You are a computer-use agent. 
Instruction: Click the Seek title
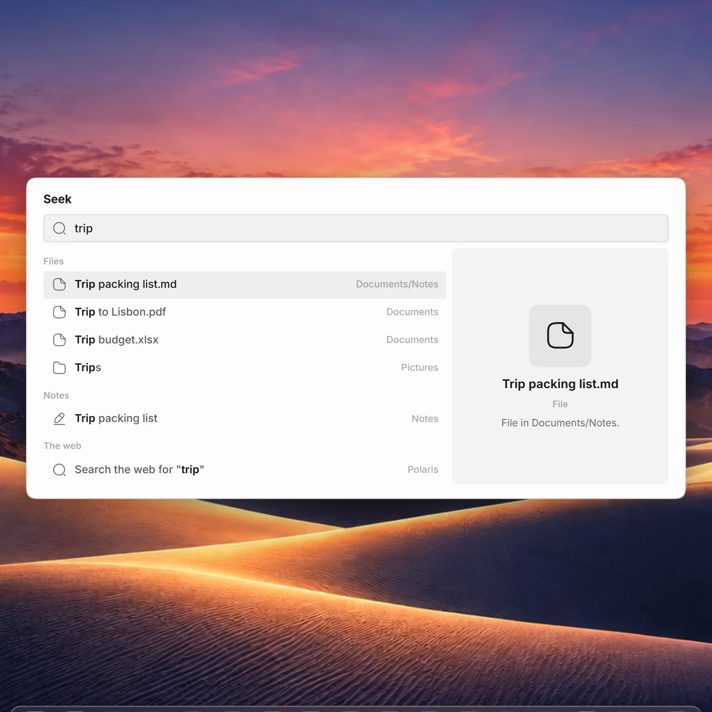pos(58,199)
